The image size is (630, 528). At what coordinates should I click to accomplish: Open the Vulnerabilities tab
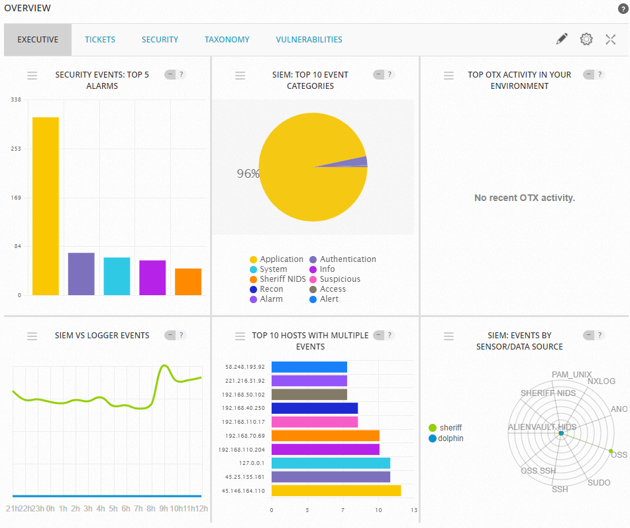309,40
